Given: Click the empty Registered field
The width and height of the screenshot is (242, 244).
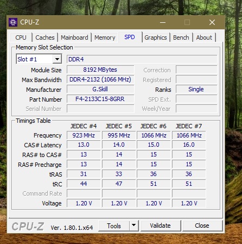Looking at the screenshot, I should 196,80.
